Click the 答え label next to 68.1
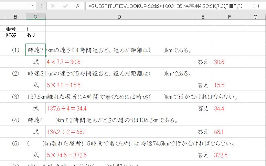The width and height of the screenshot is (266, 166). [203, 132]
